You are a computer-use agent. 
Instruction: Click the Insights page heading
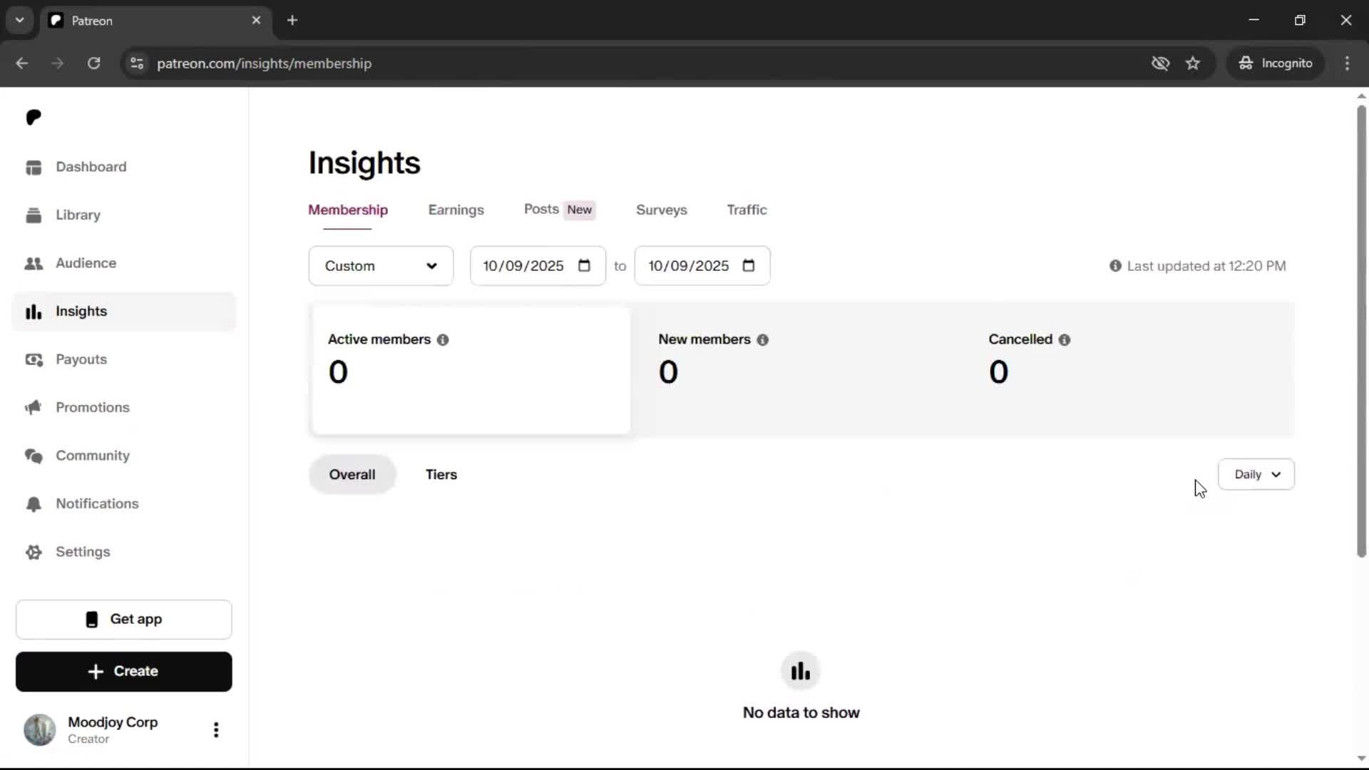coord(364,163)
